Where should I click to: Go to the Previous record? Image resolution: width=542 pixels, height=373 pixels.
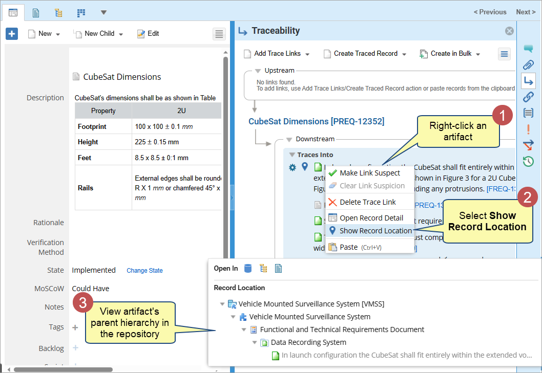[x=490, y=12]
